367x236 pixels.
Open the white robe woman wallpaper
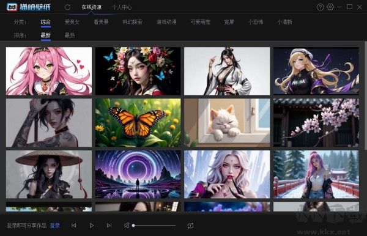[x=227, y=71]
